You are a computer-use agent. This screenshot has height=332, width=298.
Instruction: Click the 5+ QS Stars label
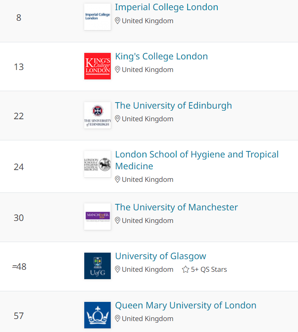coord(209,269)
